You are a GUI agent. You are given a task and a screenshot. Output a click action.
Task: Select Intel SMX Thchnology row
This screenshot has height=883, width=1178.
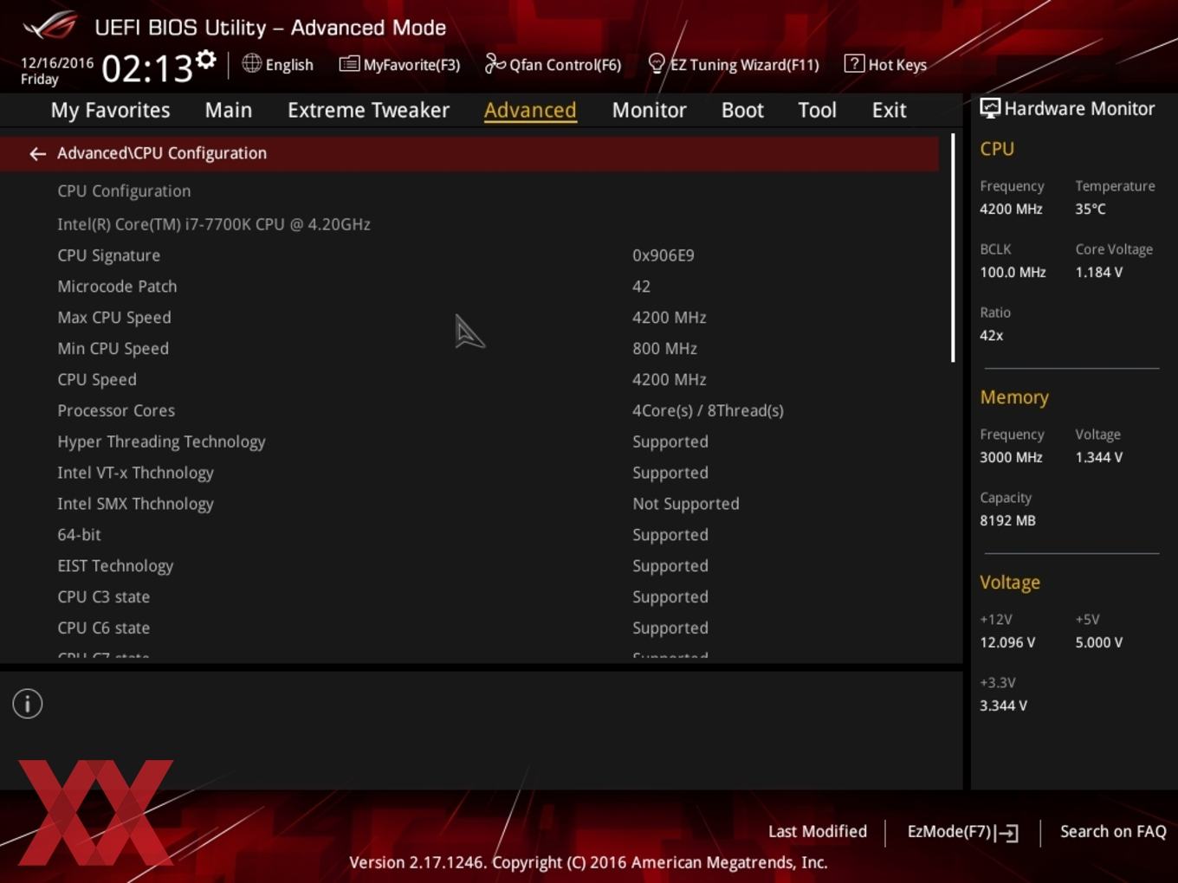pyautogui.click(x=469, y=504)
